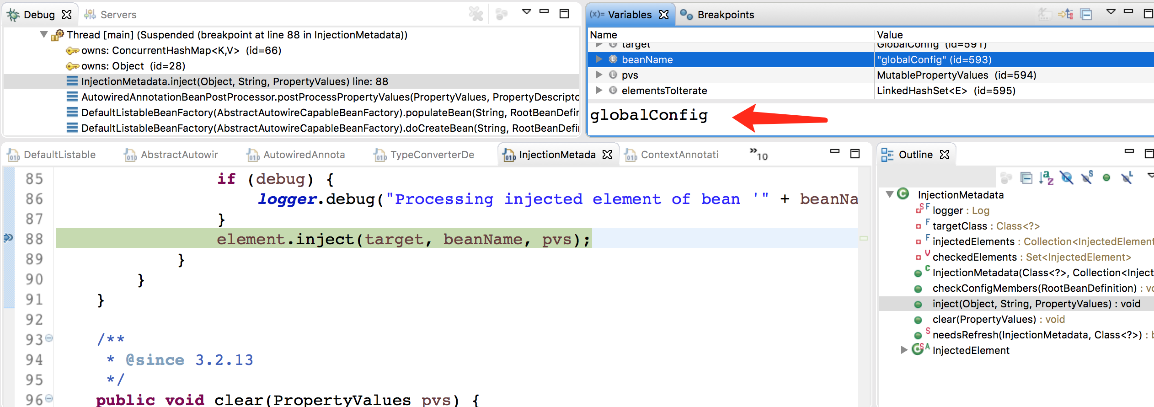Select the Variables tab
Viewport: 1154px width, 407px height.
630,15
